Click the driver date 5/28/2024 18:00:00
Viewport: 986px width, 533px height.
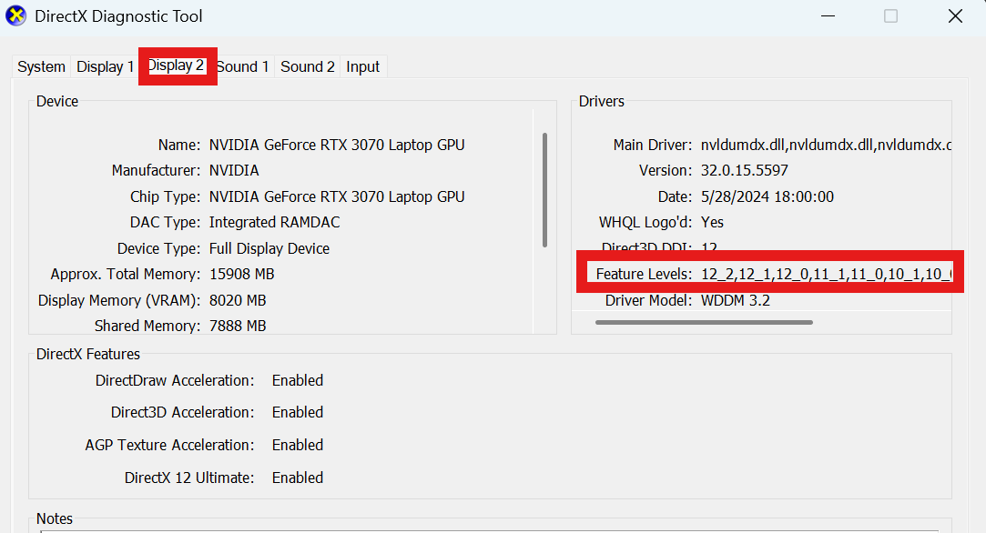point(767,196)
